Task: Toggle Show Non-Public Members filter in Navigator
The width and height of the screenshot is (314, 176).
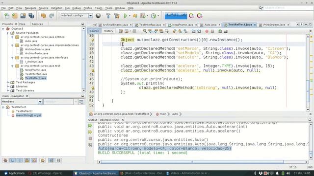Action: pyautogui.click(x=27, y=160)
